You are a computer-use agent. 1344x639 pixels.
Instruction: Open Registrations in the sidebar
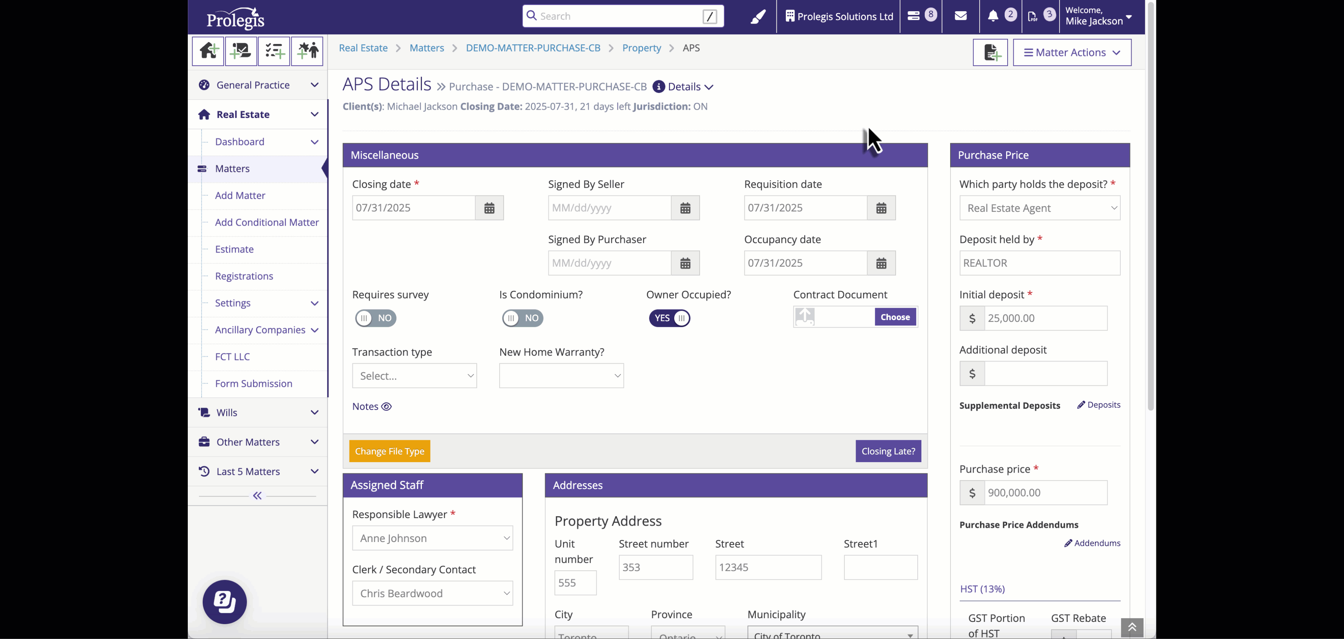[244, 276]
